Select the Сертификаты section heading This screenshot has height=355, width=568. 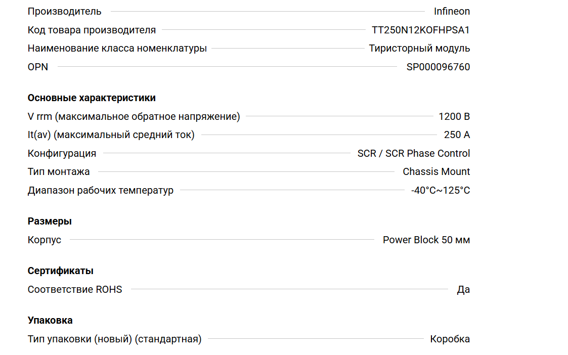(x=61, y=271)
